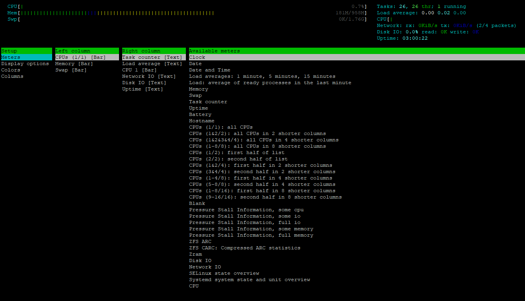Click the Right column panel header
This screenshot has height=301, width=525.
pos(154,51)
